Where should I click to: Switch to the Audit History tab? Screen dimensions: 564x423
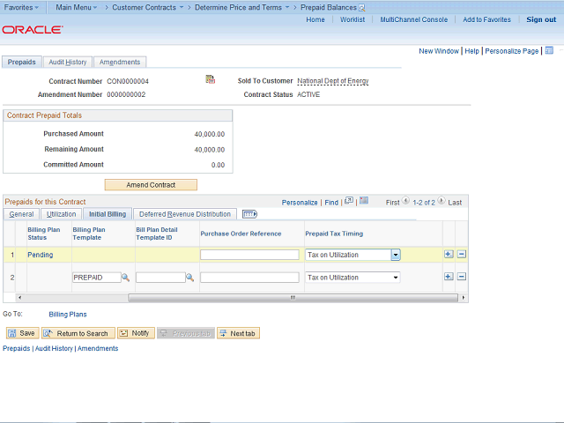click(67, 63)
